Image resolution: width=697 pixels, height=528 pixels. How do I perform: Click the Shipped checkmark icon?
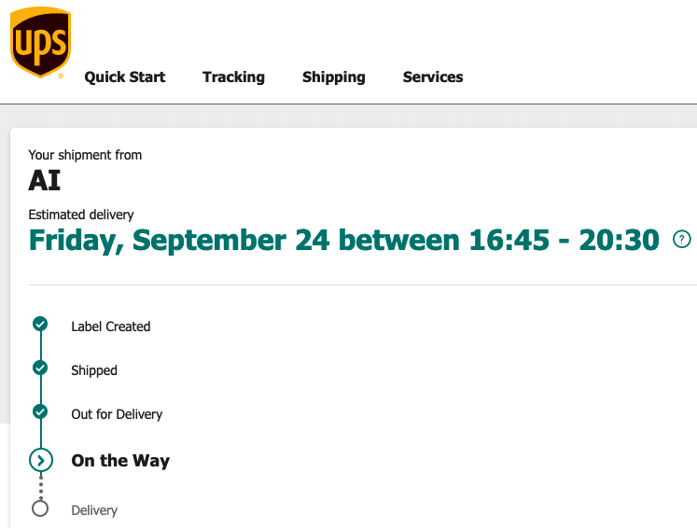coord(40,368)
